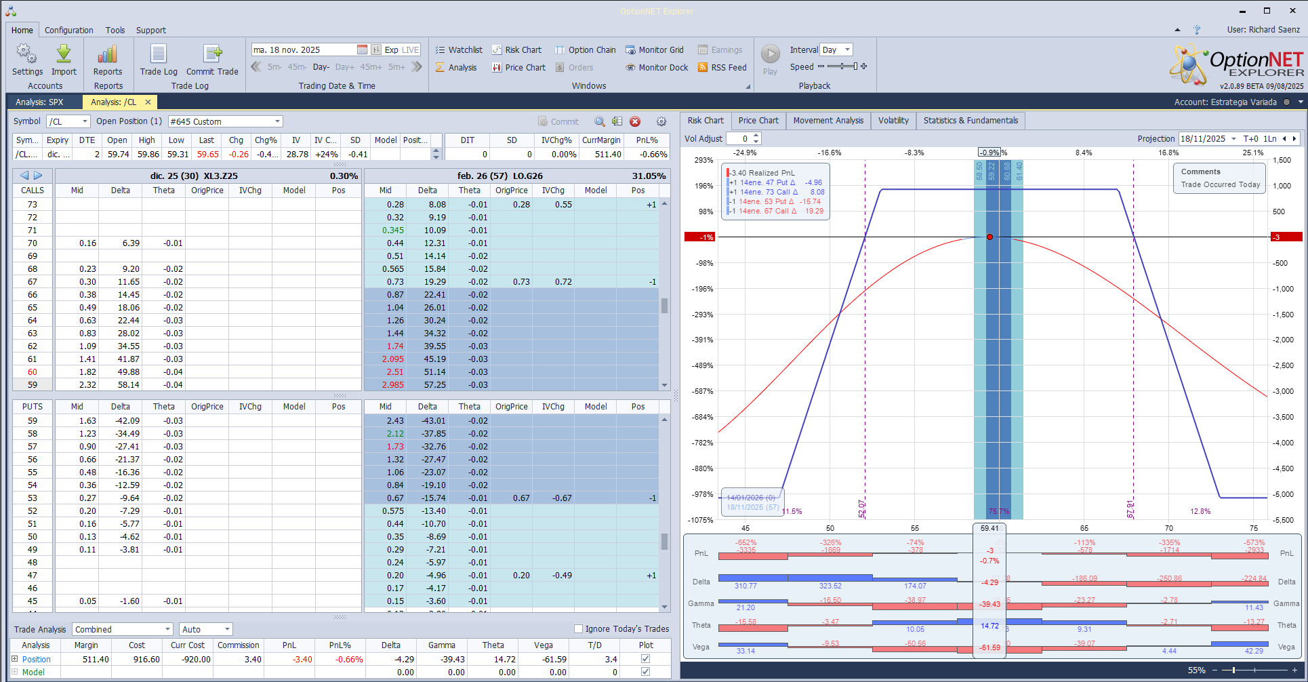Click the Home ribbon tab

click(x=22, y=30)
